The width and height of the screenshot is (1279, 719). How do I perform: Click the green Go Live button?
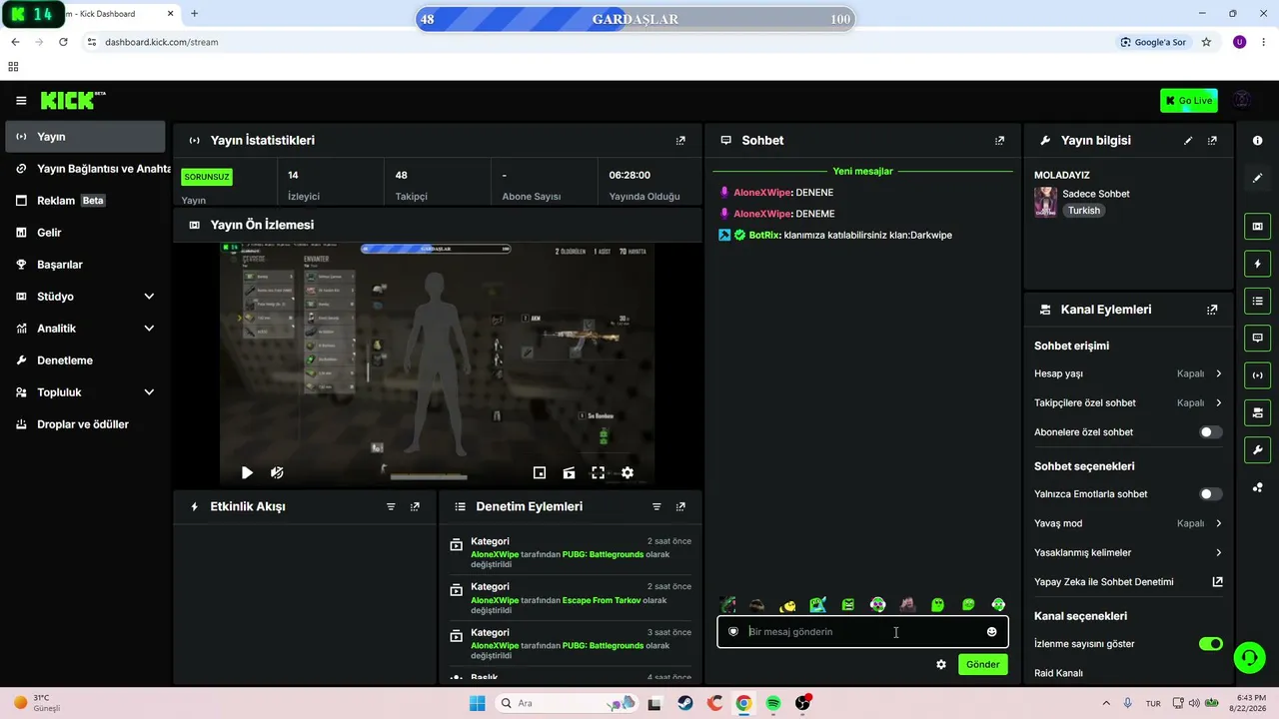[1189, 100]
